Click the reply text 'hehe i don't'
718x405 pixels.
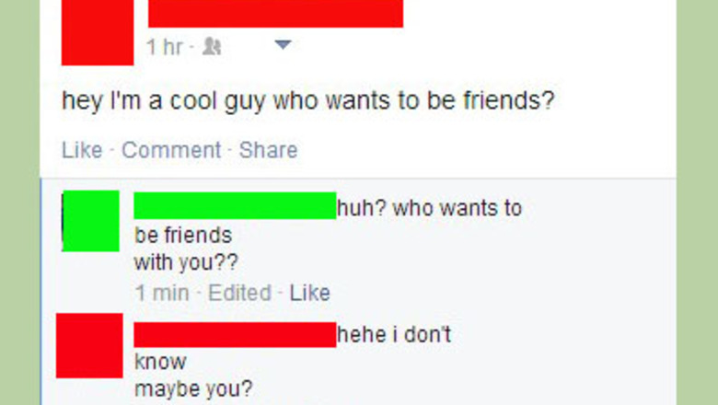tap(394, 334)
